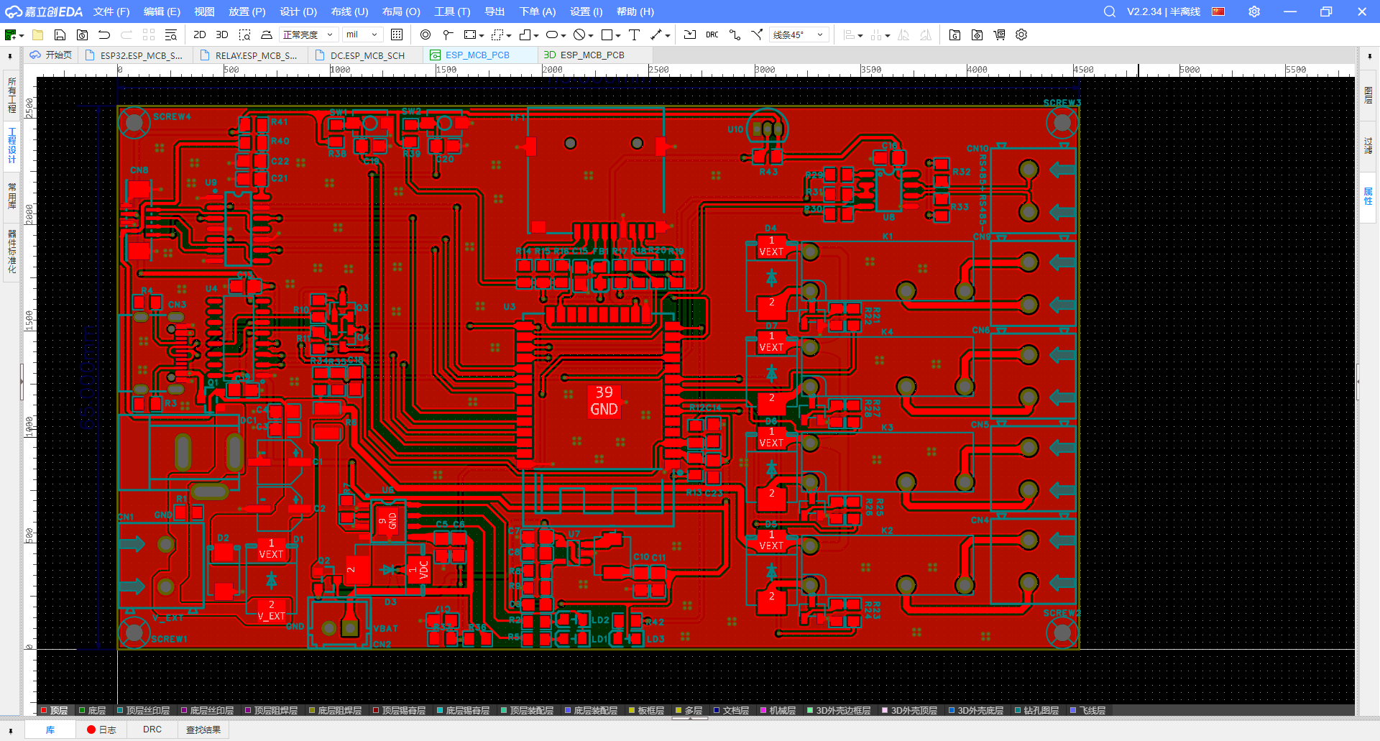Click the 查找结果 find results button
The width and height of the screenshot is (1380, 741).
click(203, 730)
